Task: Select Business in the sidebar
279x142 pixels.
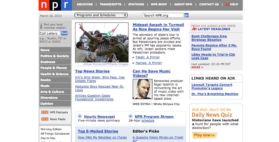Action: tap(55, 62)
